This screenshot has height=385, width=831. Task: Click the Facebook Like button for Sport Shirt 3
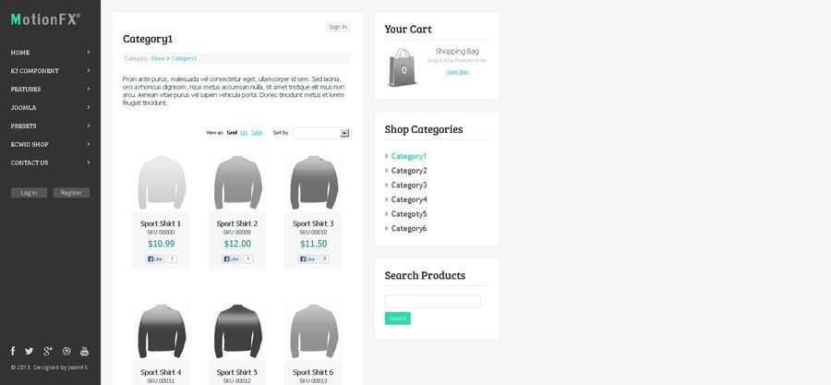(x=307, y=259)
